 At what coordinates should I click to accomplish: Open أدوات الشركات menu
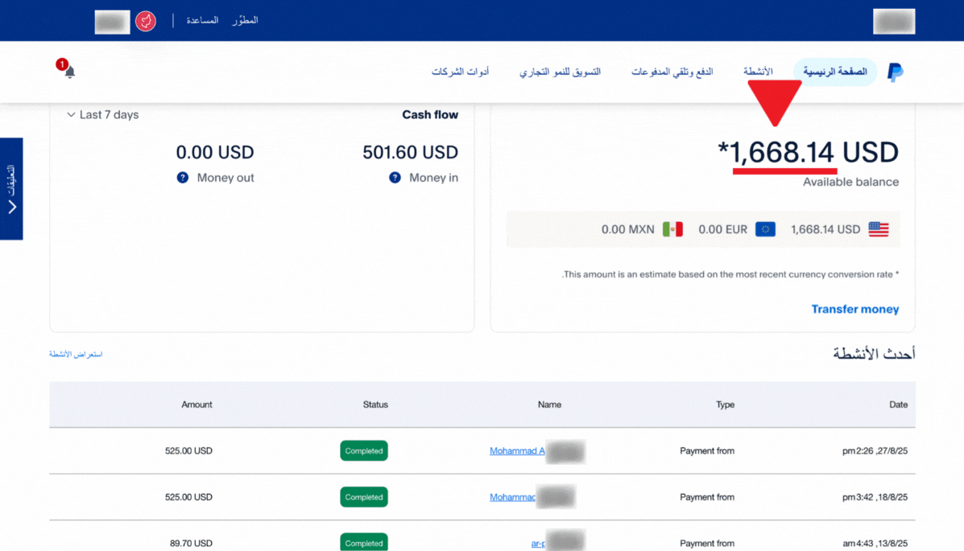coord(460,72)
